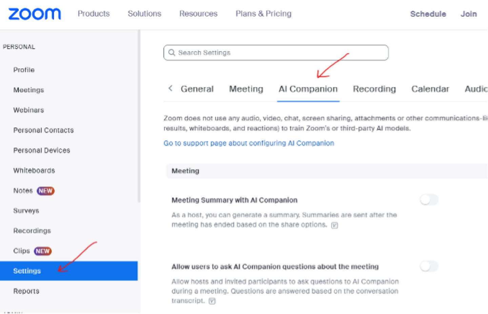Click the left chevron before General tab

(x=170, y=88)
